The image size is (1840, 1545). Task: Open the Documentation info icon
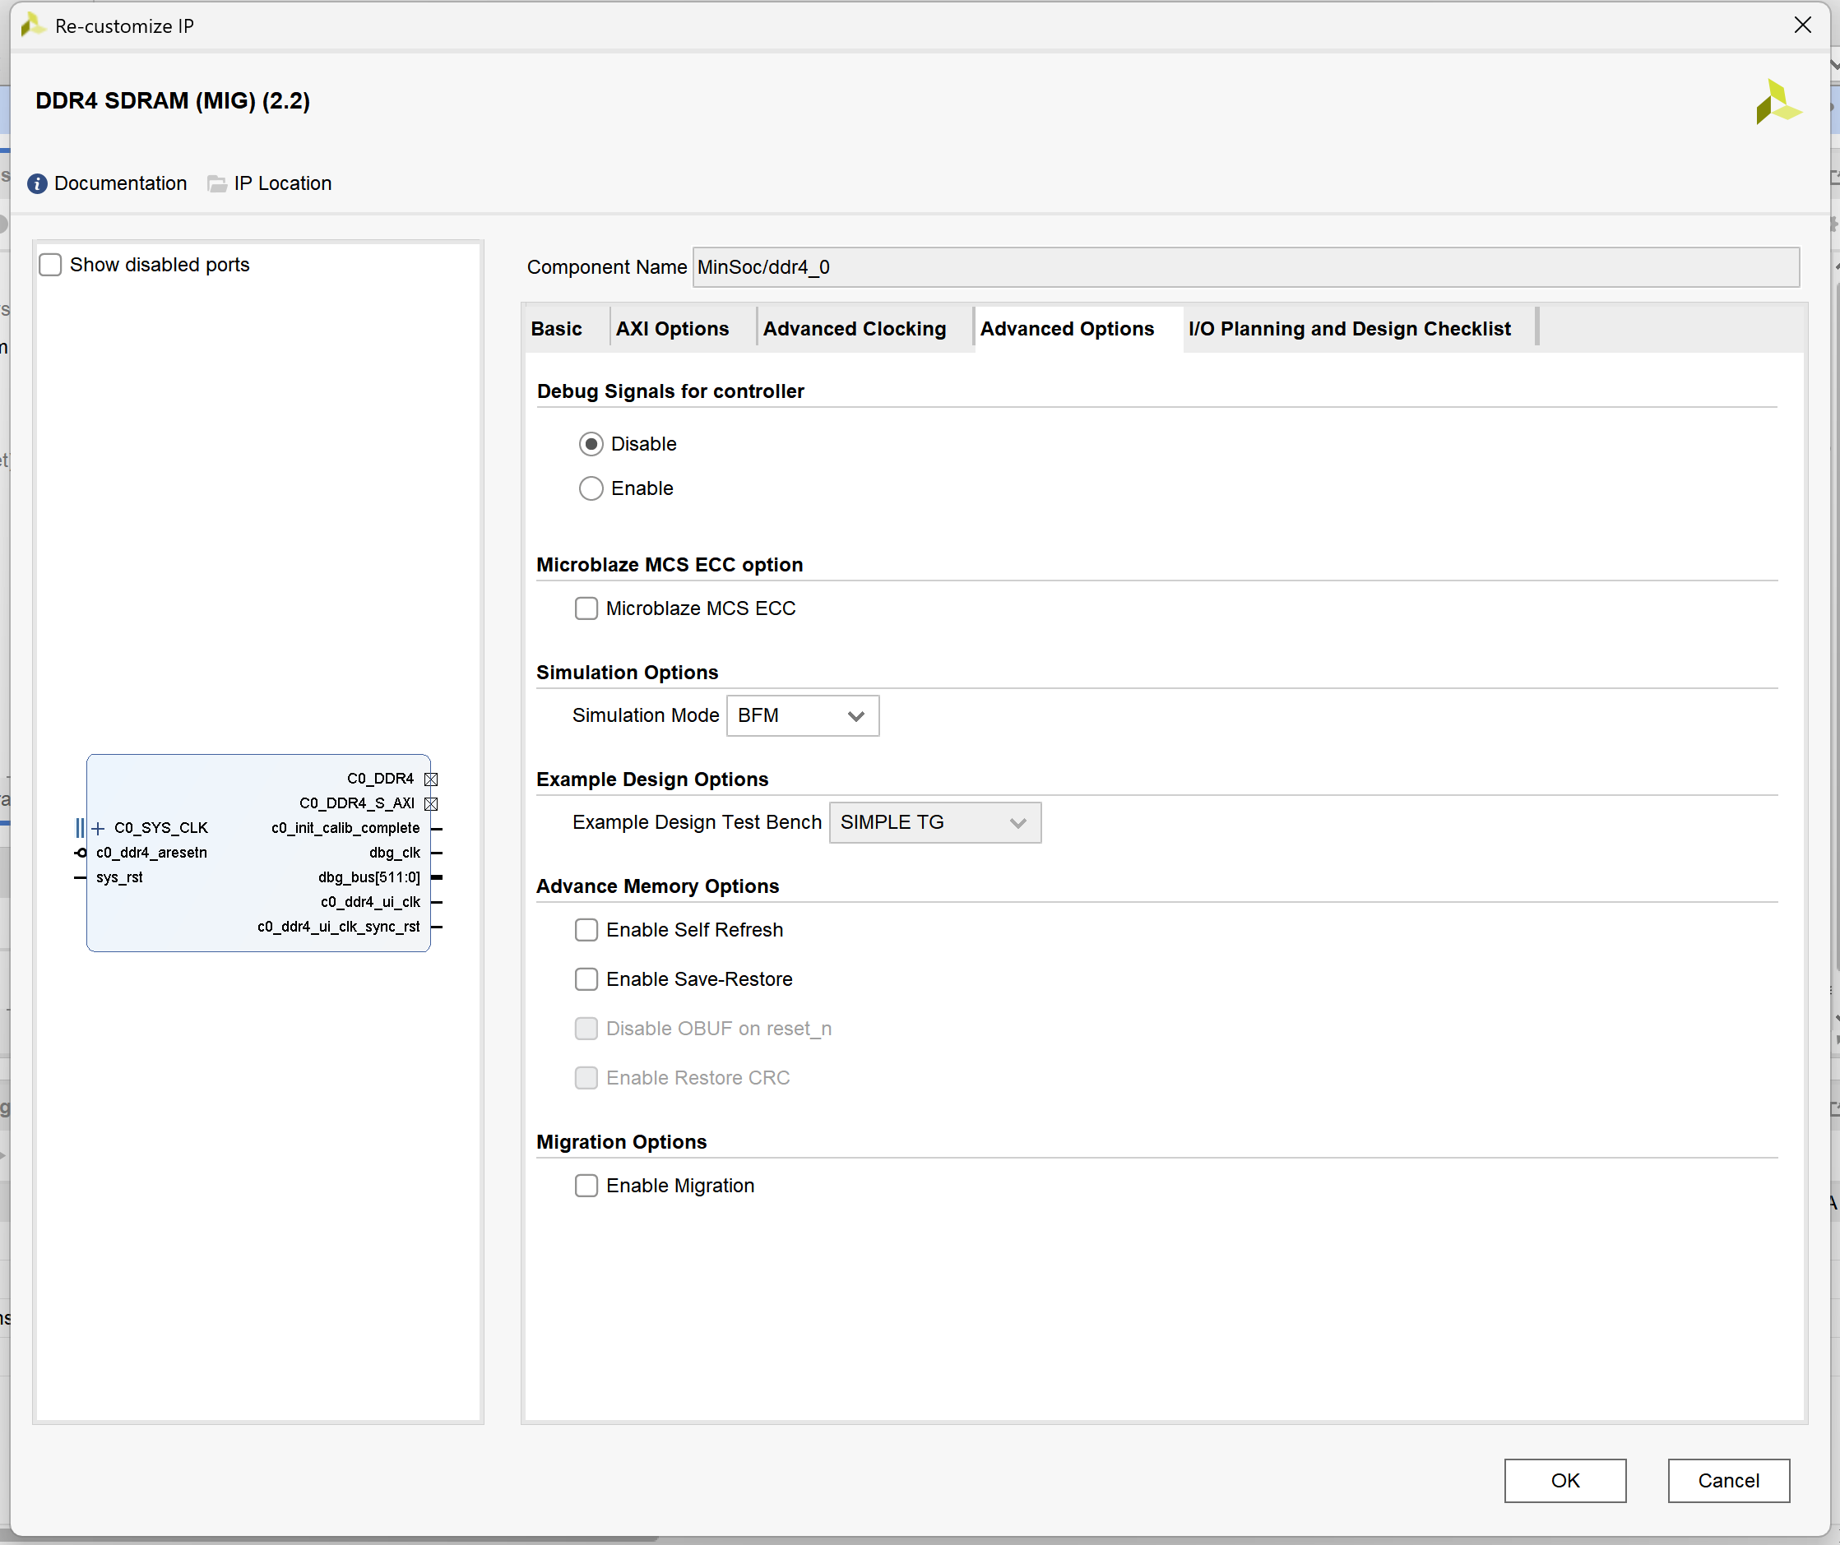click(x=37, y=184)
